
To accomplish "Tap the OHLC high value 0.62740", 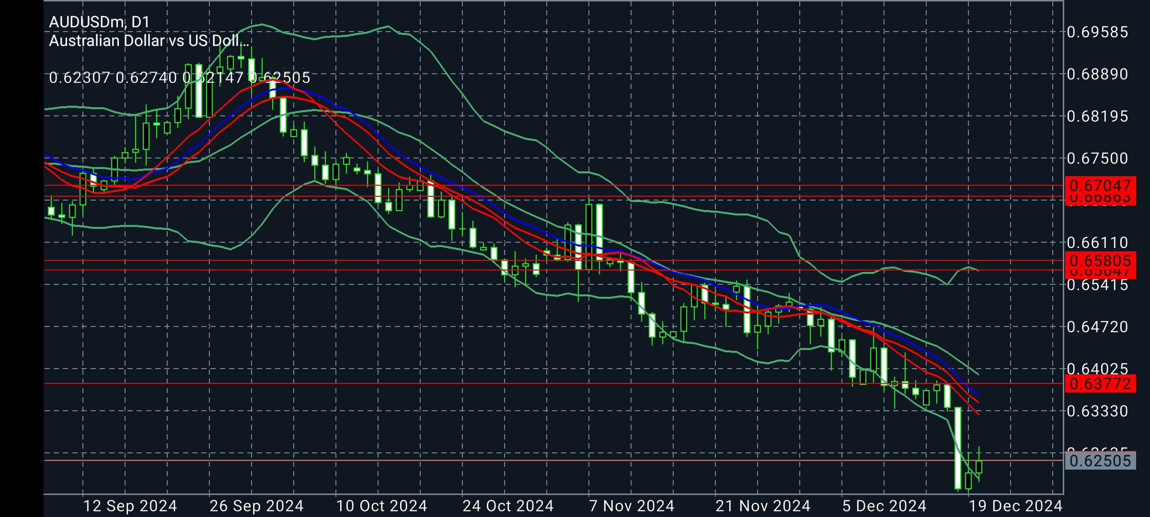I will click(146, 78).
